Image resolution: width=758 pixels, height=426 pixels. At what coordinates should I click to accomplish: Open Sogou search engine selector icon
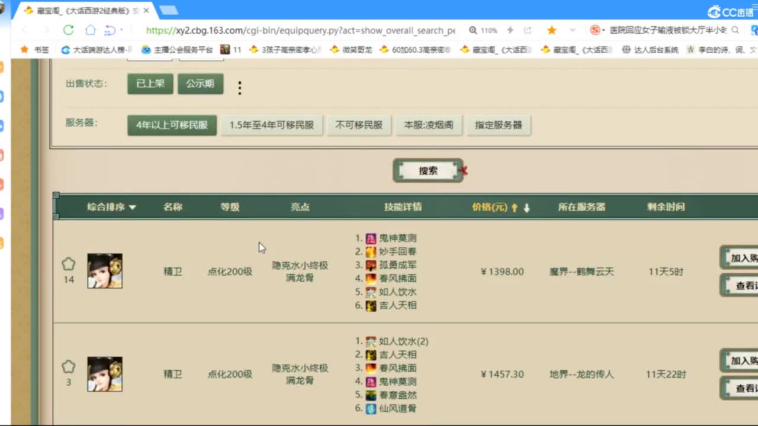tap(595, 30)
